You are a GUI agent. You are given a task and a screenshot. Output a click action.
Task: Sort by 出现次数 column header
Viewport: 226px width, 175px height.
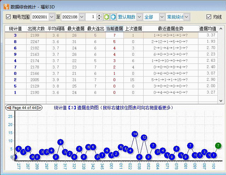click(x=36, y=29)
